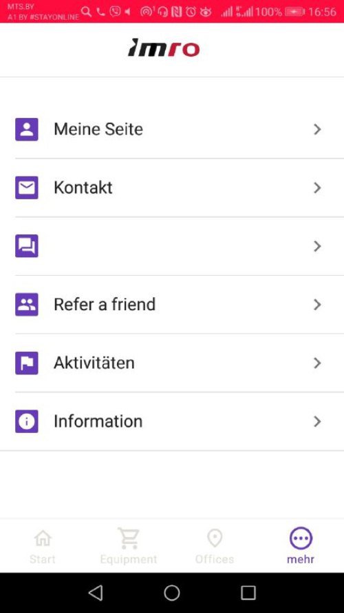
Task: Open Kontakt via its right chevron
Action: (x=317, y=188)
